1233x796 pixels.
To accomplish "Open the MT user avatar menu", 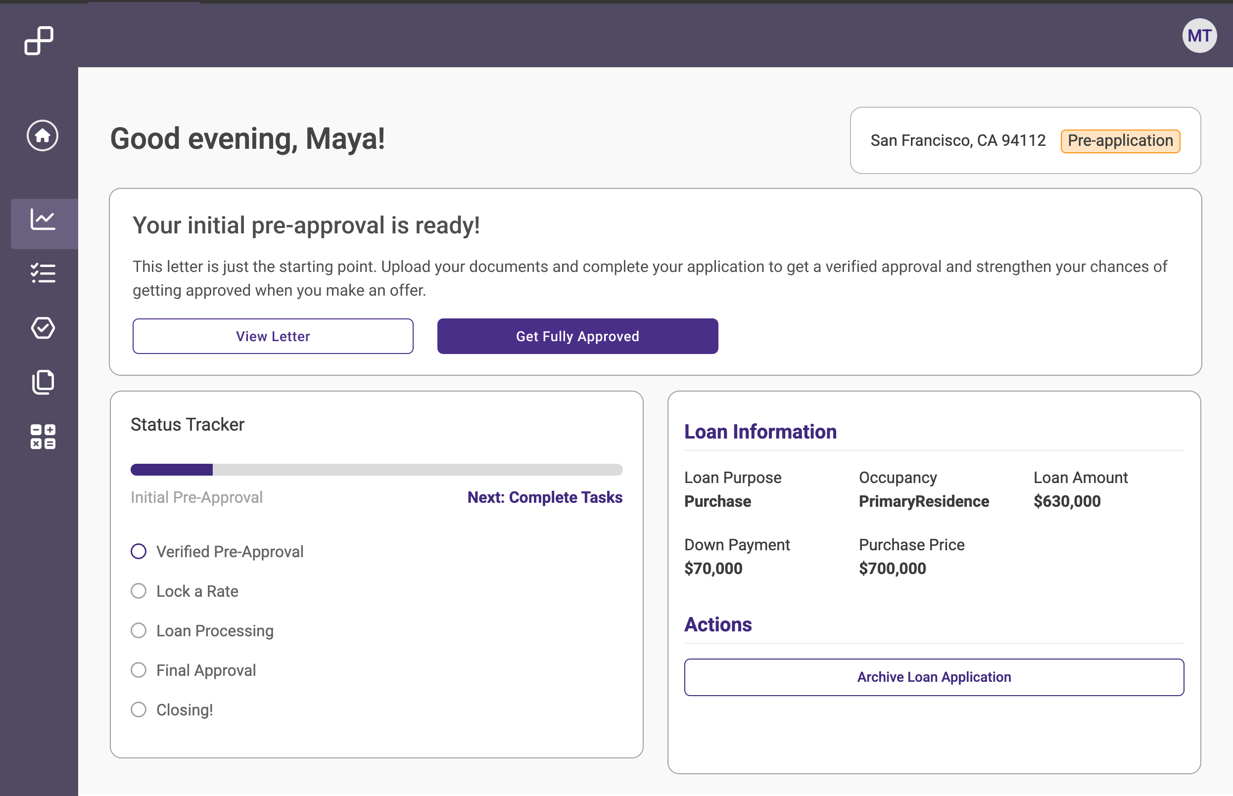I will [x=1199, y=36].
